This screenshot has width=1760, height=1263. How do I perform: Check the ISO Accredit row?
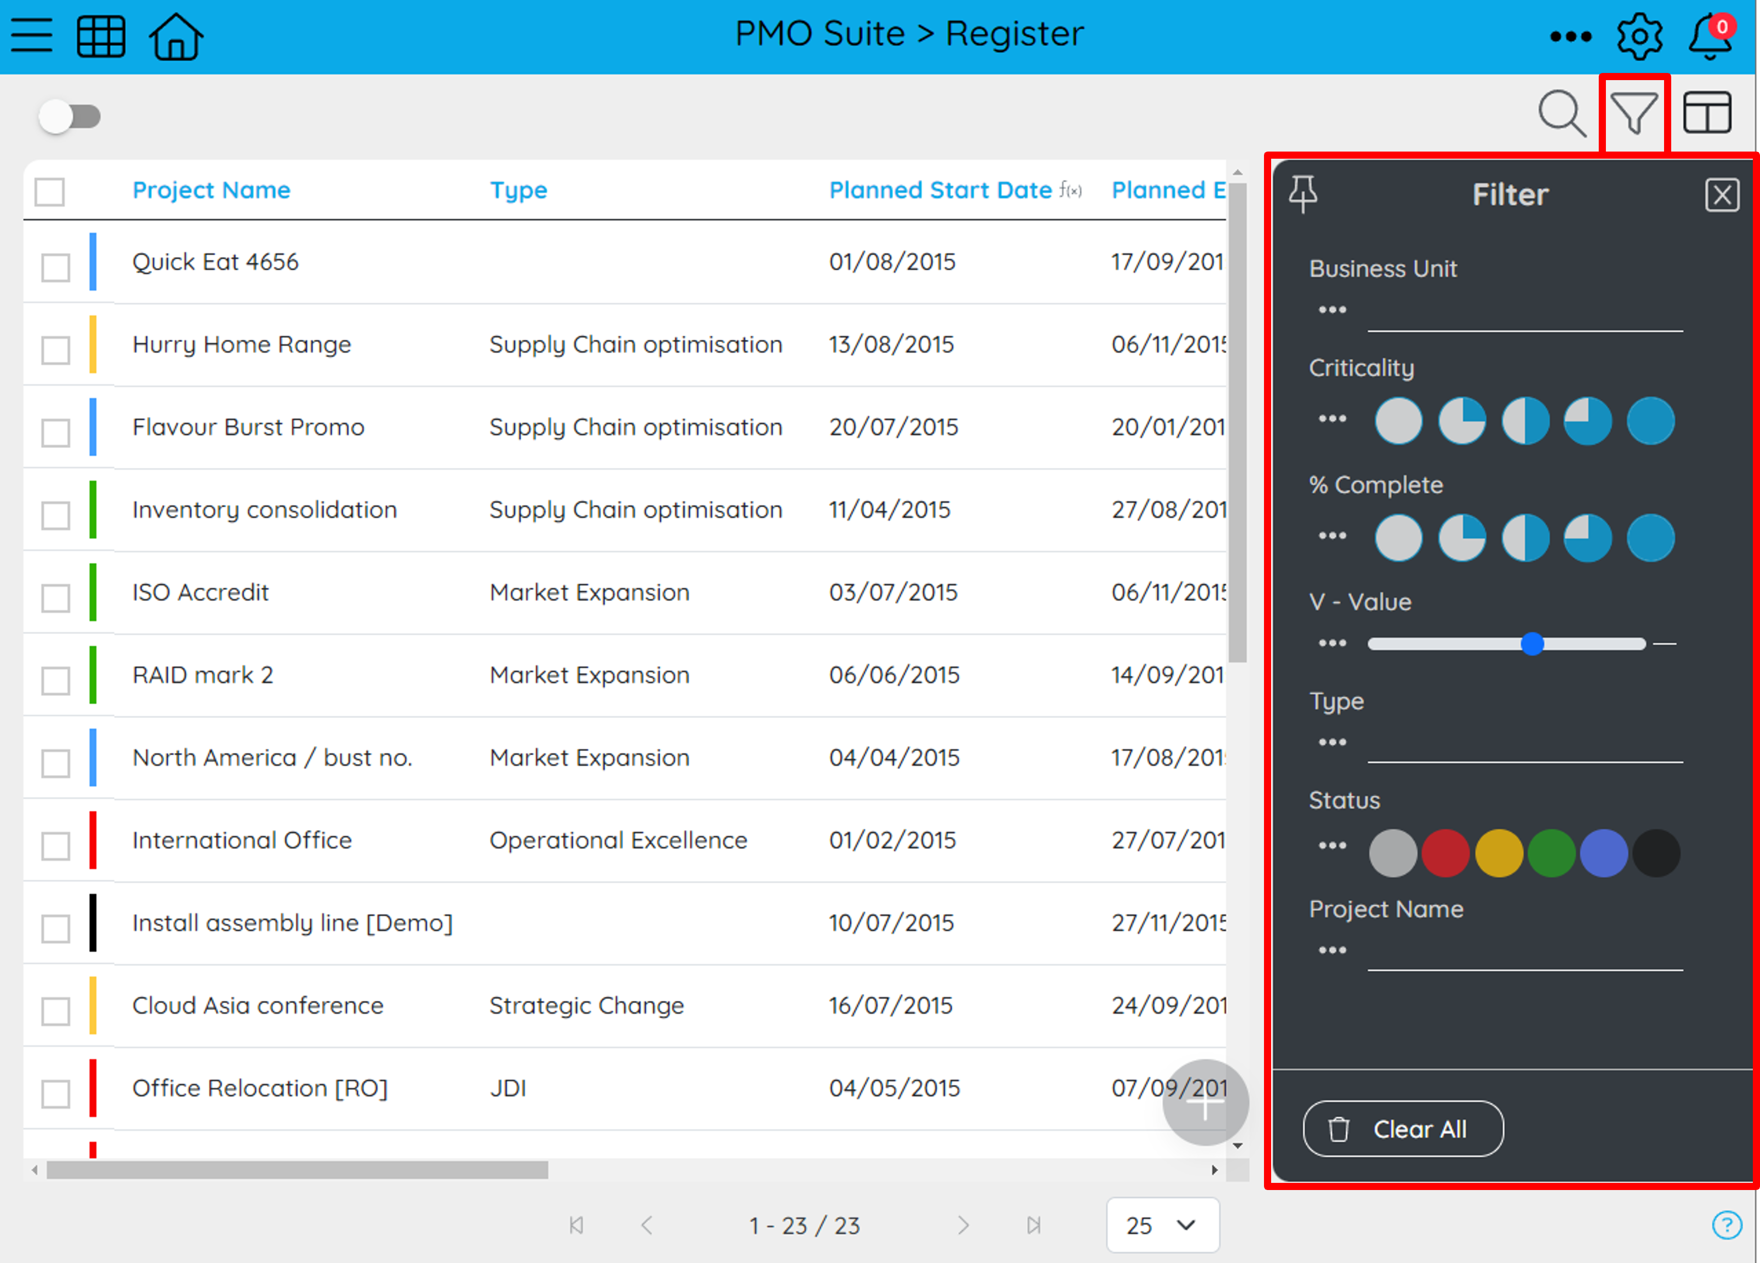[x=56, y=598]
